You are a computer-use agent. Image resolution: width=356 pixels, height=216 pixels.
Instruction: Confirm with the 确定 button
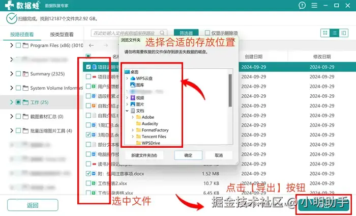(x=188, y=155)
